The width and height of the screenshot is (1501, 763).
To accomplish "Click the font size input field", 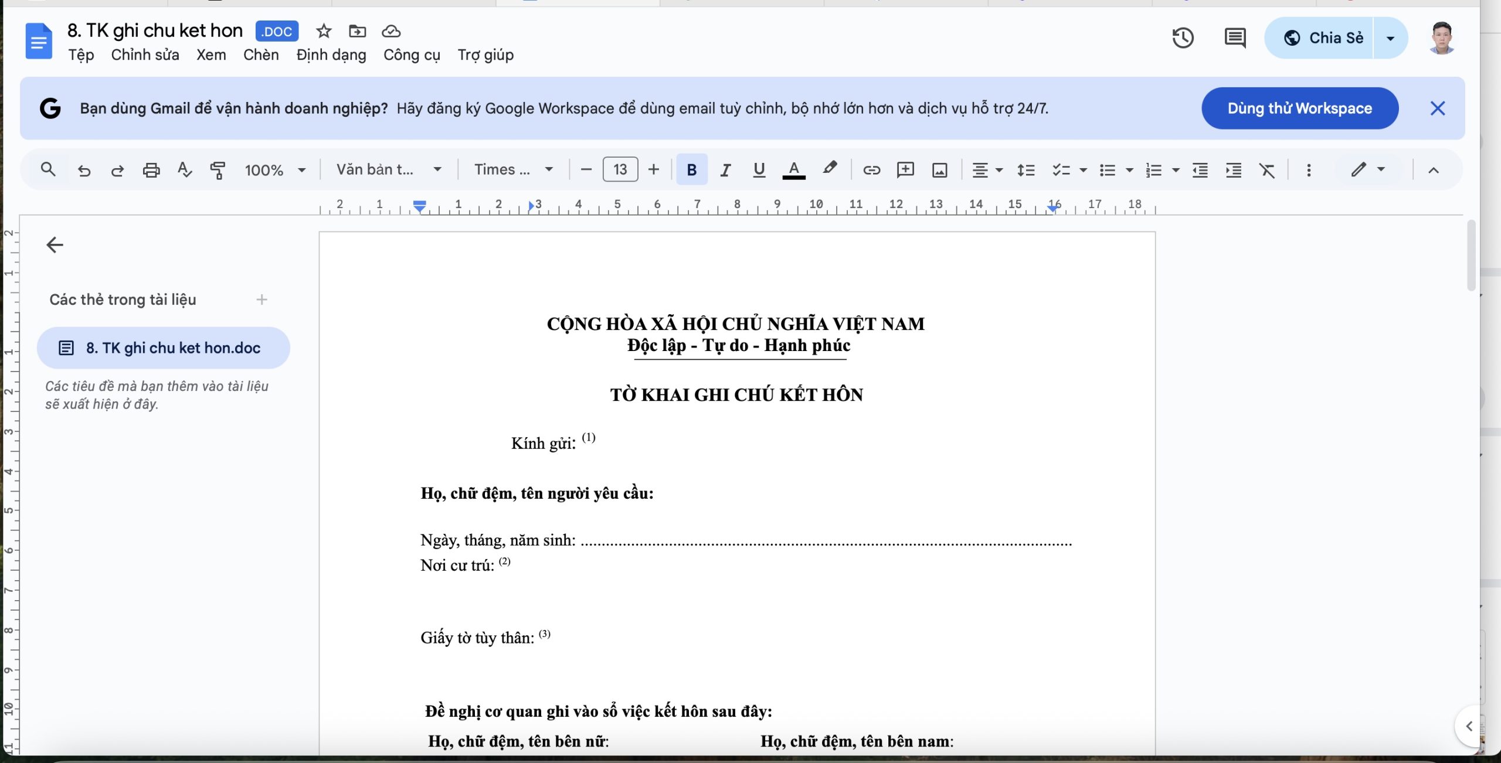I will pyautogui.click(x=620, y=170).
